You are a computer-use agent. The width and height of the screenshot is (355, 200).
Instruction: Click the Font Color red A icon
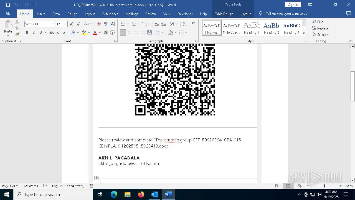[x=95, y=32]
